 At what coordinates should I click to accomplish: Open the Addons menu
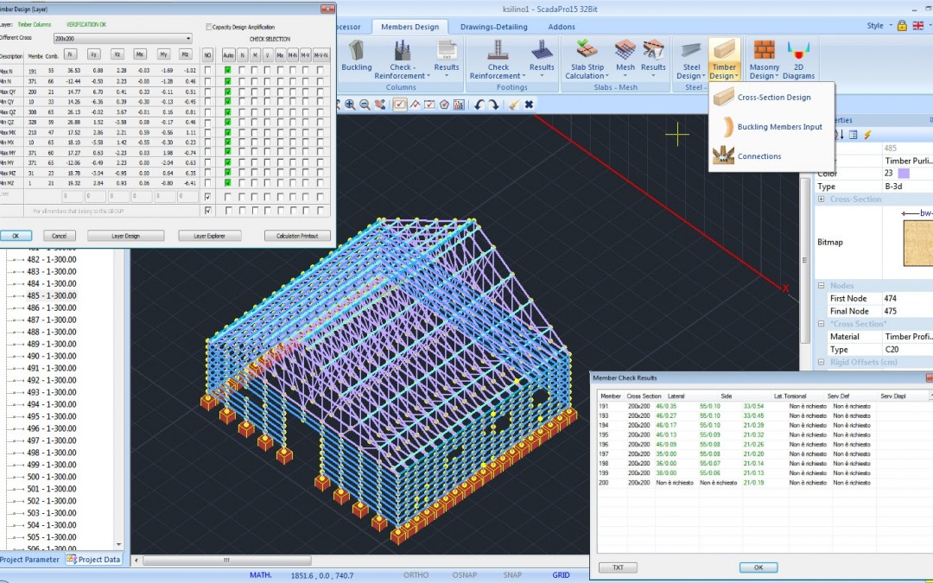[x=560, y=27]
